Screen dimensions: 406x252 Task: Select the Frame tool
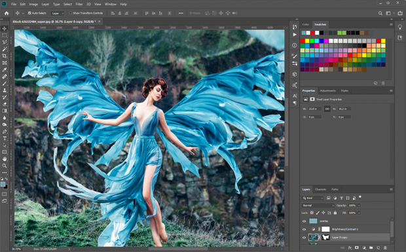(x=5, y=63)
